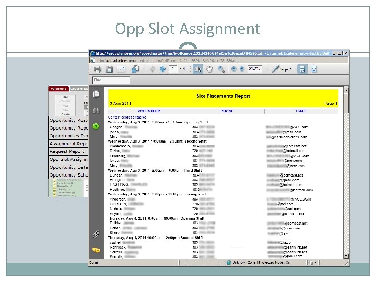Click the 3 Aug 2011 report date
The image size is (376, 282).
121,103
